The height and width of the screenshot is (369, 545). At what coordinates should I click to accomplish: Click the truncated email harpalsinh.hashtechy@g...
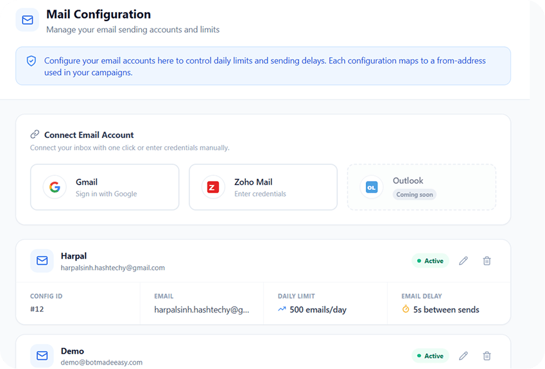(202, 309)
